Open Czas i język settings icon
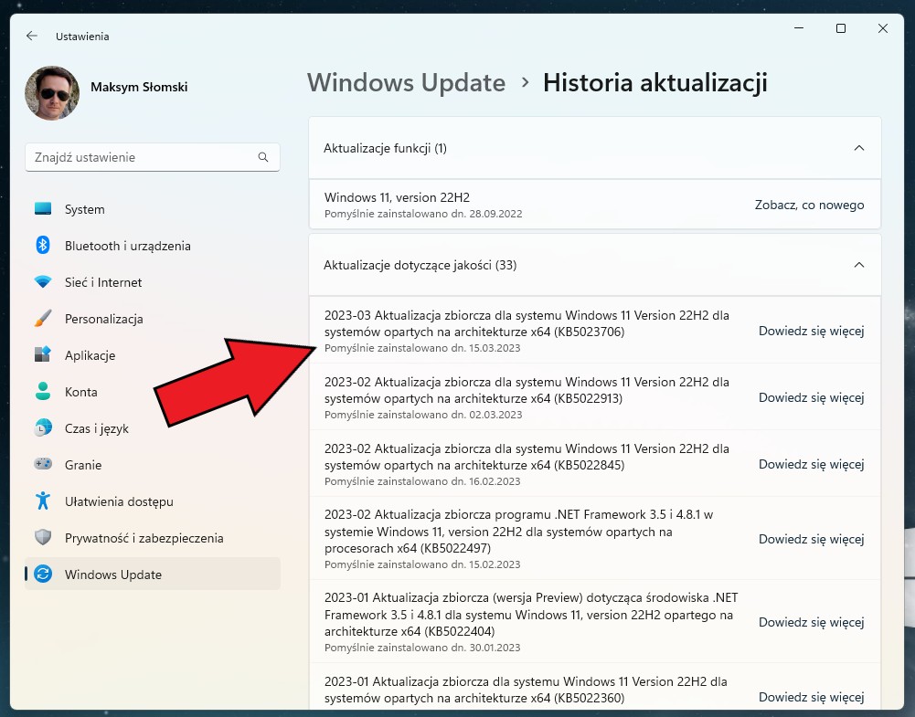 click(x=41, y=428)
